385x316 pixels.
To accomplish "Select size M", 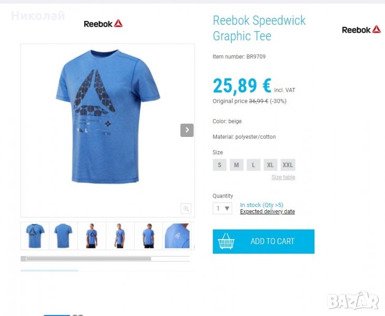I will pyautogui.click(x=236, y=165).
